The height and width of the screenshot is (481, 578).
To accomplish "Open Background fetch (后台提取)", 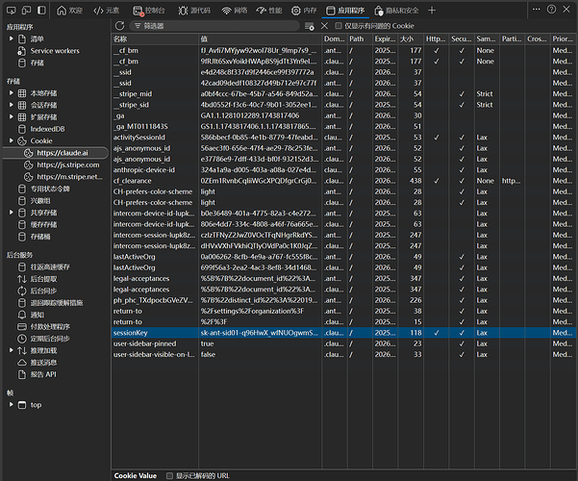I will click(x=43, y=279).
